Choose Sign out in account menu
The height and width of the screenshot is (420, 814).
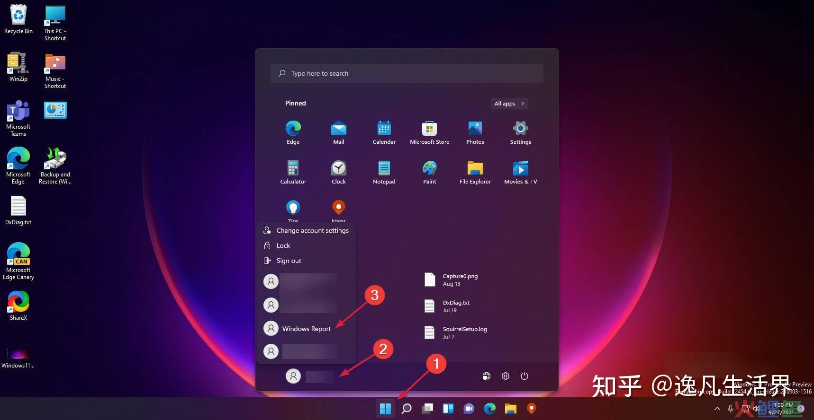[306, 261]
